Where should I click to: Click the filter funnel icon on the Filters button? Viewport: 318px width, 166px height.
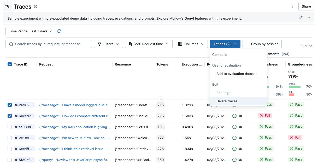(100, 44)
